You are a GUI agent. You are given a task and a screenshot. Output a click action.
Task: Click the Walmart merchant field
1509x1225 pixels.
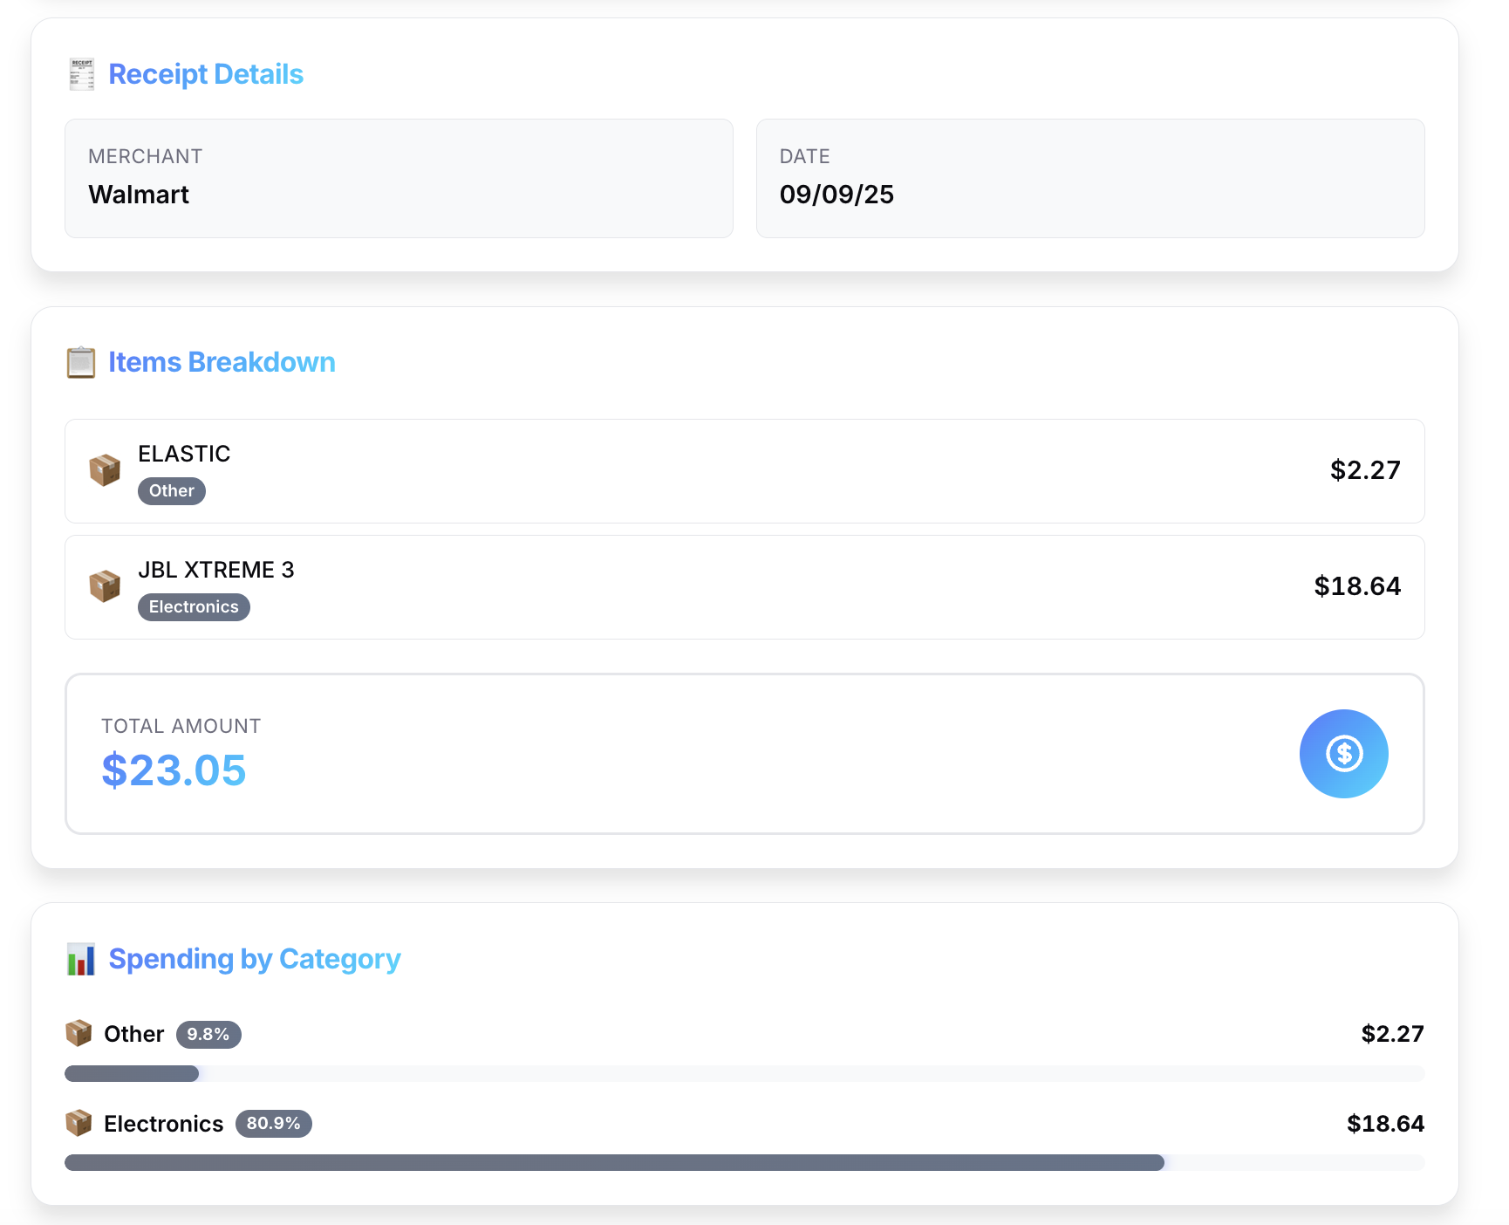[x=399, y=178]
